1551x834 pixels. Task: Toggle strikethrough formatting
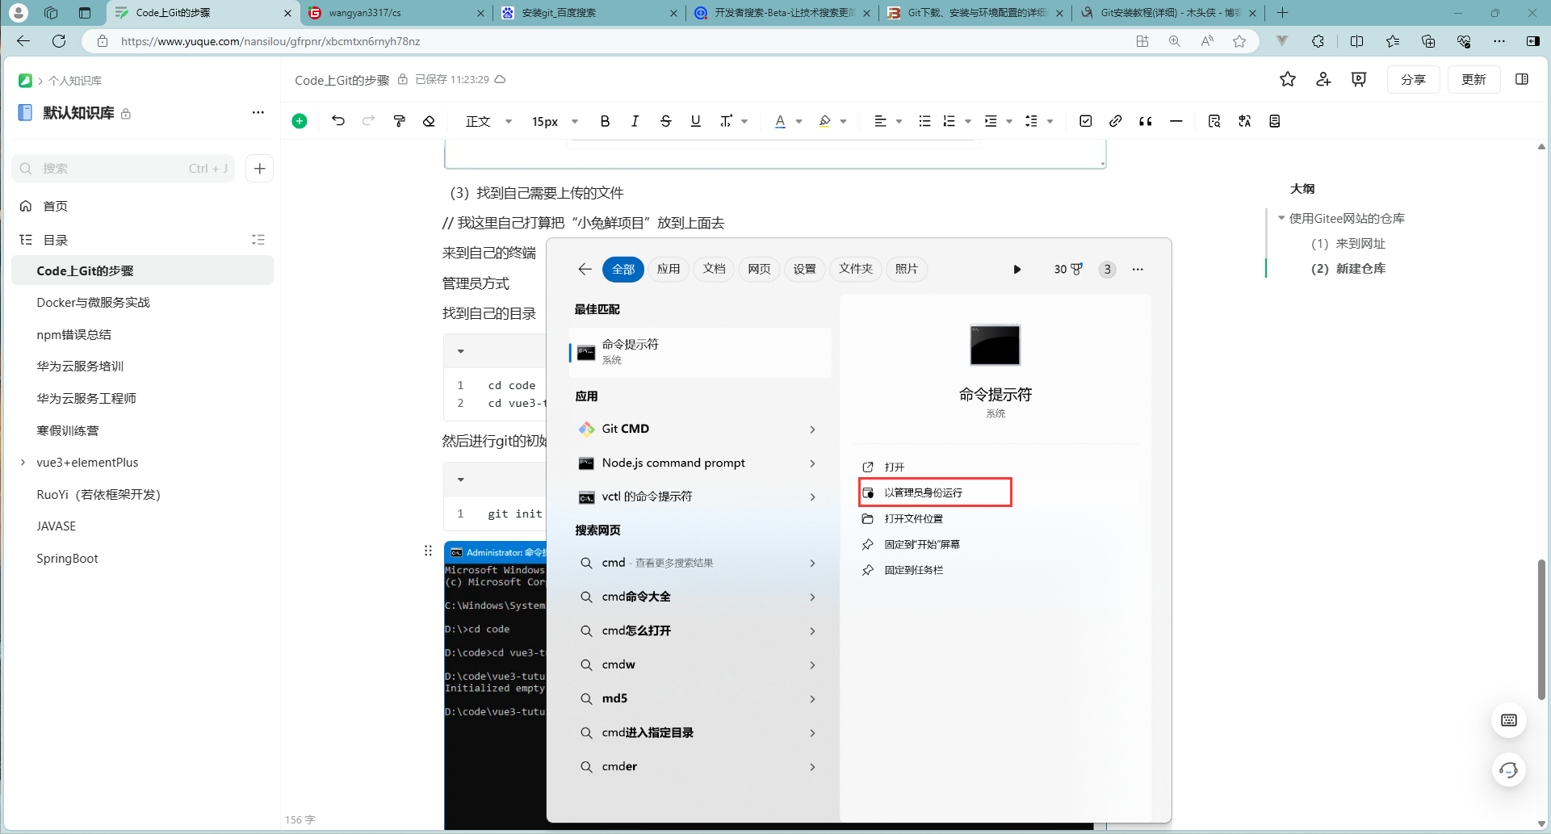tap(665, 121)
